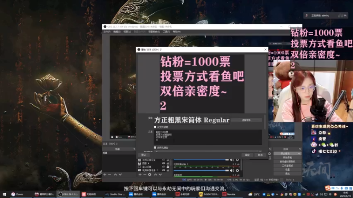The height and width of the screenshot is (198, 353).
Task: Click the 工作室模式 button
Action: (288, 166)
